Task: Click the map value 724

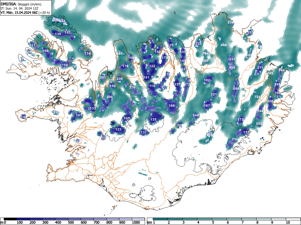Action: [x=257, y=97]
